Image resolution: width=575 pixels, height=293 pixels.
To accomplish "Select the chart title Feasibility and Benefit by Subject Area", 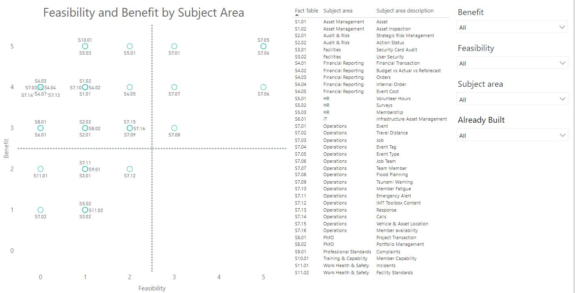I will [144, 13].
